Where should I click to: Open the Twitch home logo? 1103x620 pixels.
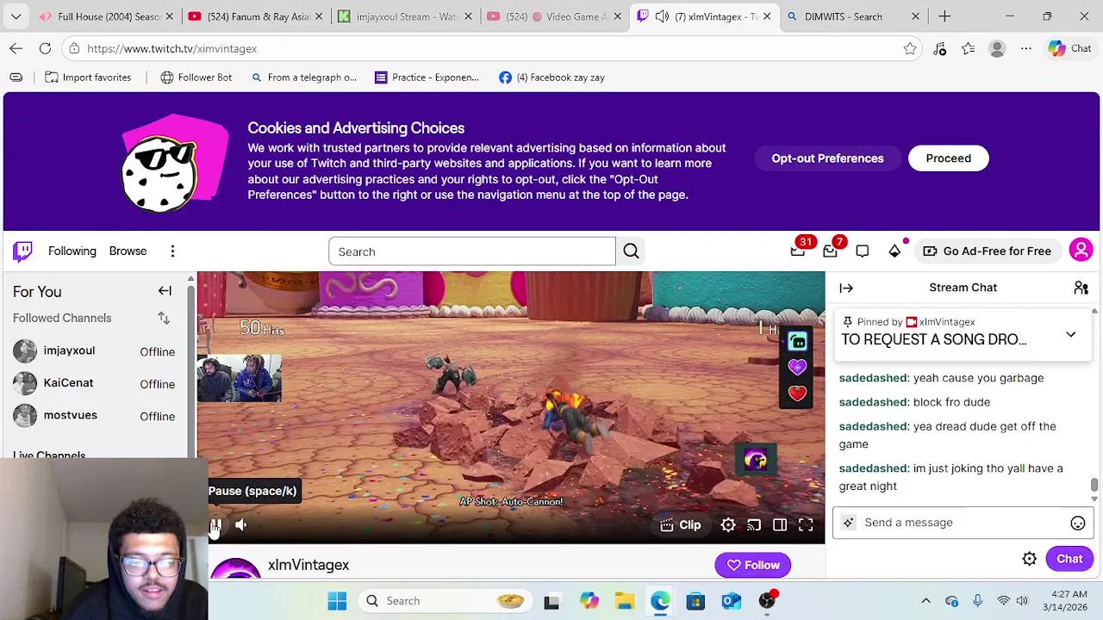22,251
